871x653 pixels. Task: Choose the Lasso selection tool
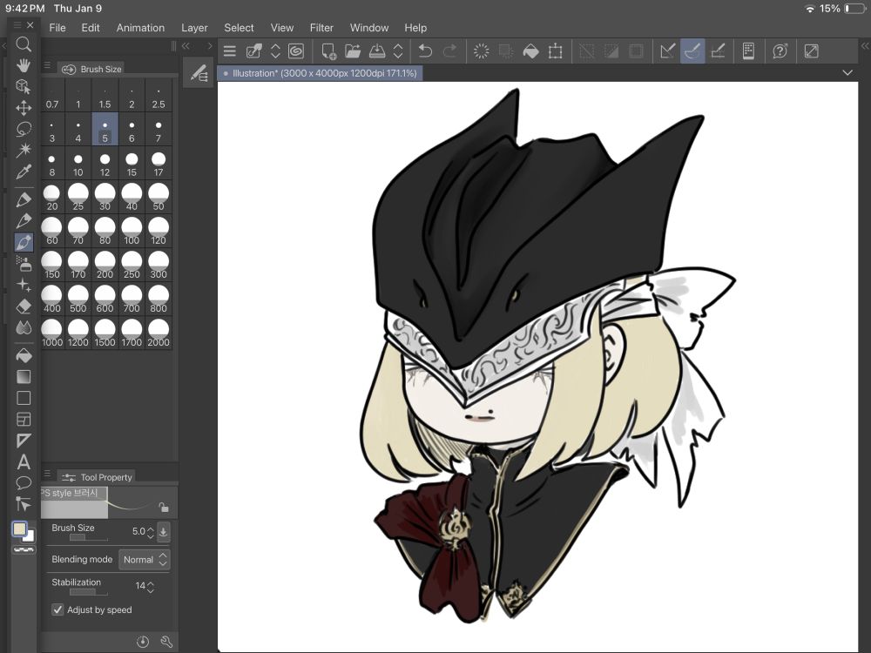coord(24,129)
